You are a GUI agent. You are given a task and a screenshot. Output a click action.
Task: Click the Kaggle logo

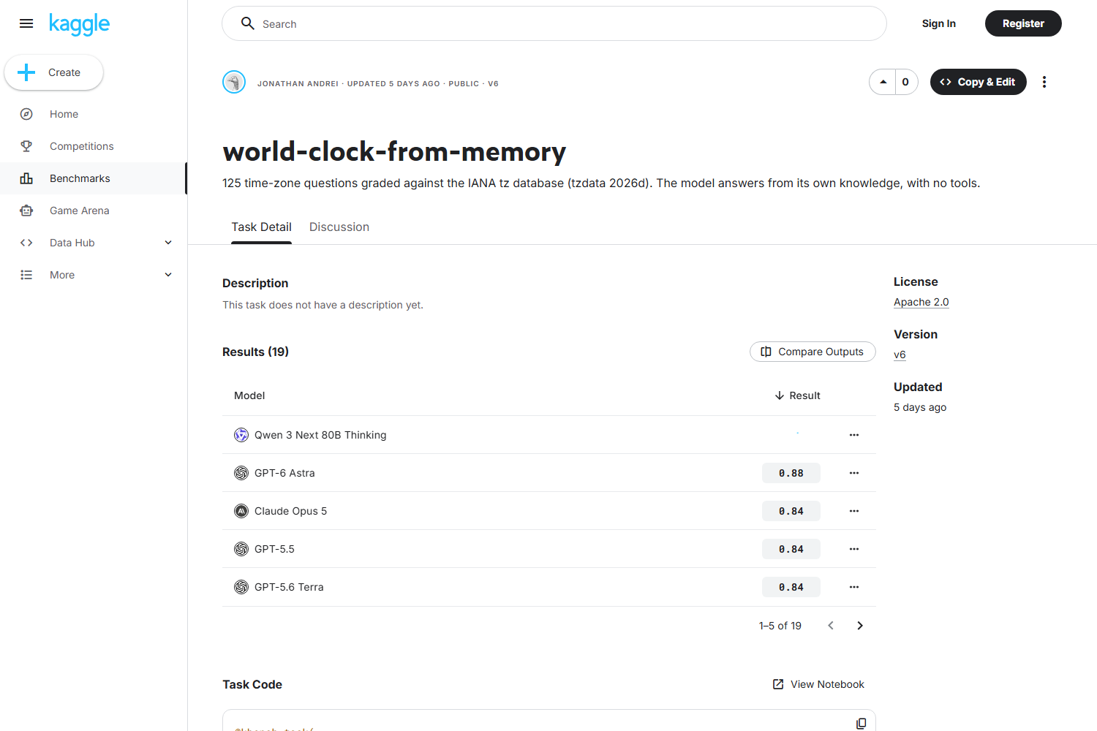[79, 24]
